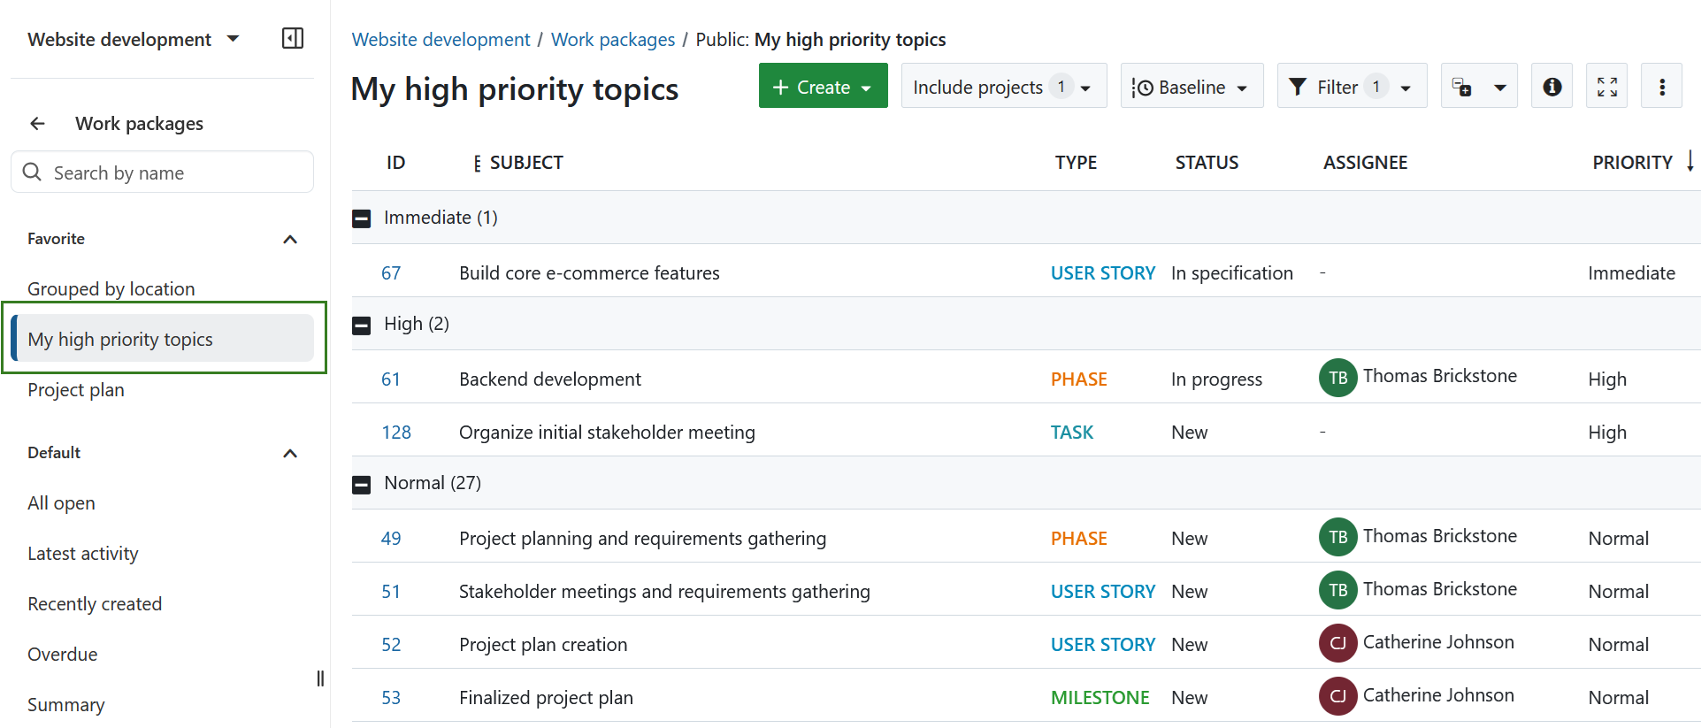Open the Summary view
1701x728 pixels.
point(66,704)
